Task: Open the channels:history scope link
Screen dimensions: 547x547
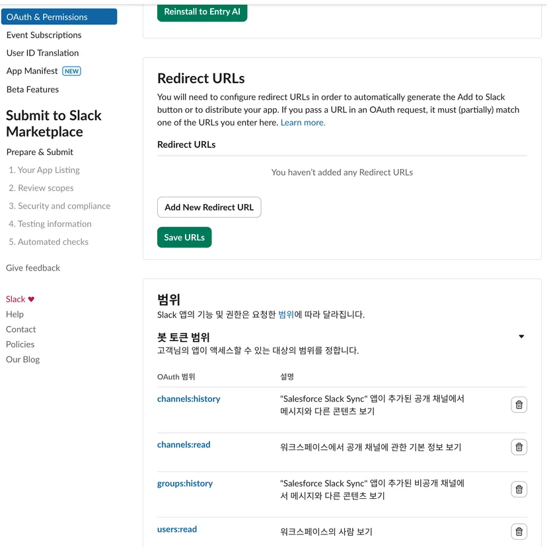Action: point(189,399)
